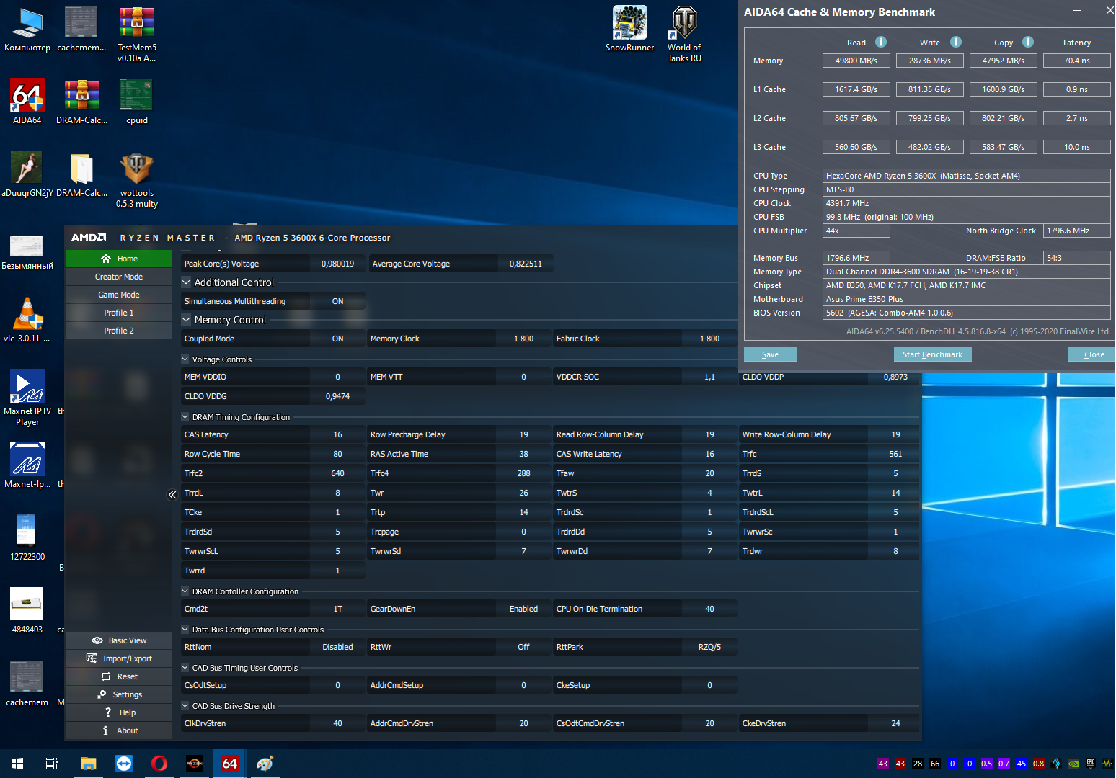The image size is (1116, 778).
Task: Select the vlc-3.0.11 installer icon
Action: tap(27, 320)
